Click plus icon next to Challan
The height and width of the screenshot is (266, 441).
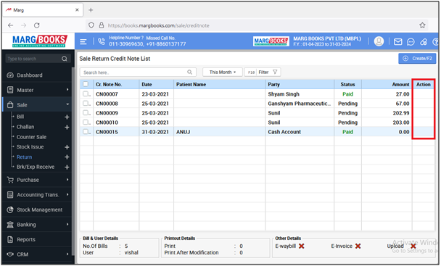[x=67, y=128]
